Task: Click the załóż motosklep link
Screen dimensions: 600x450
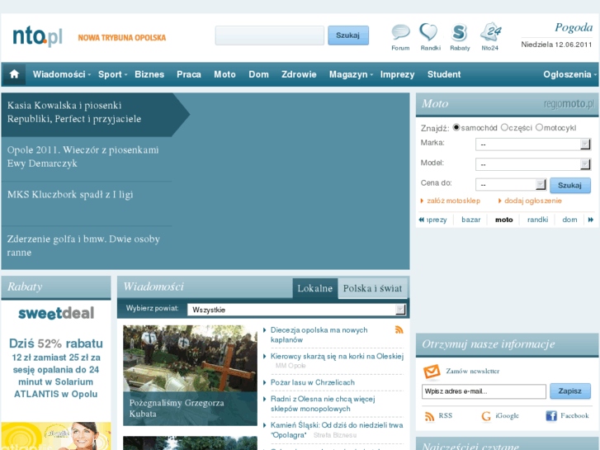Action: coord(453,201)
